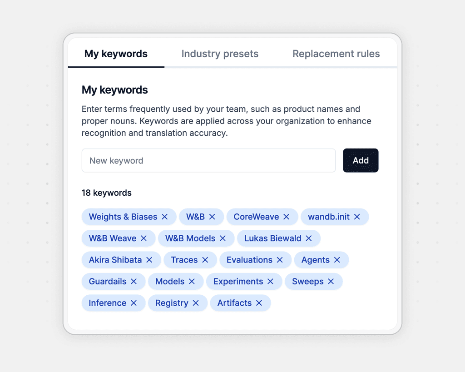
Task: Delete the W&B Models keyword
Action: pos(223,238)
